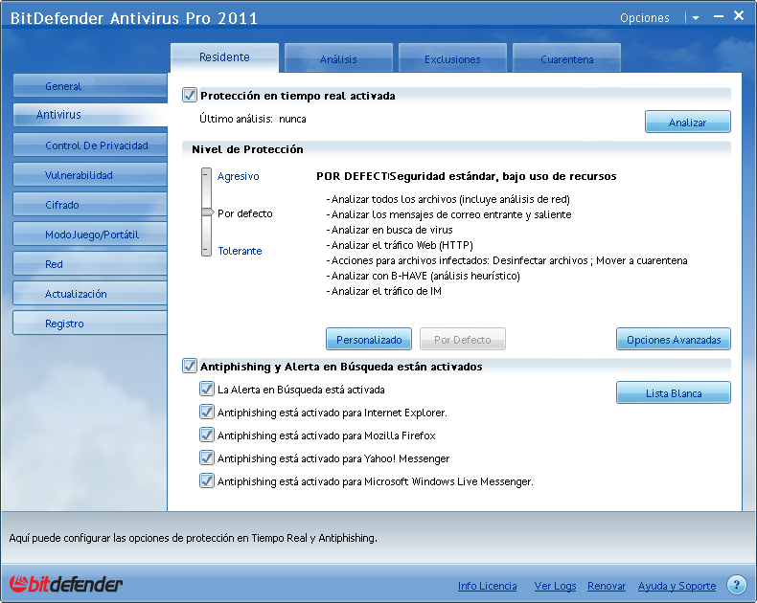757x603 pixels.
Task: Open the Opciones menu
Action: pyautogui.click(x=644, y=18)
